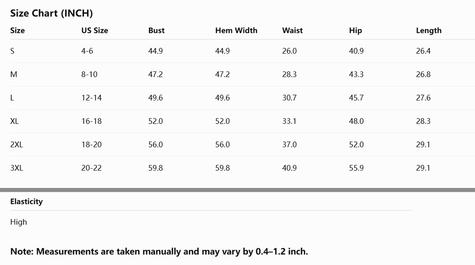The height and width of the screenshot is (265, 475).
Task: Click the Elasticity section label
Action: click(x=26, y=202)
